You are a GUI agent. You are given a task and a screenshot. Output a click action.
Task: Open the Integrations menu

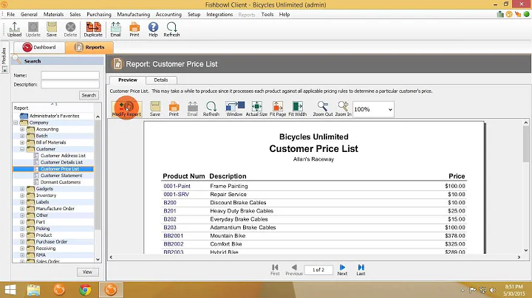(219, 14)
